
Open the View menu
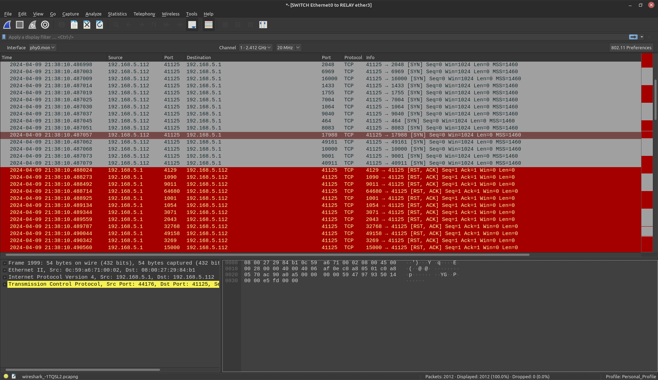tap(38, 14)
